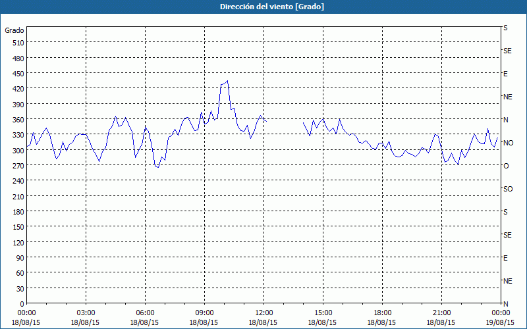The width and height of the screenshot is (527, 329).
Task: Click the 'E' compass label level with 450
Action: pyautogui.click(x=505, y=74)
